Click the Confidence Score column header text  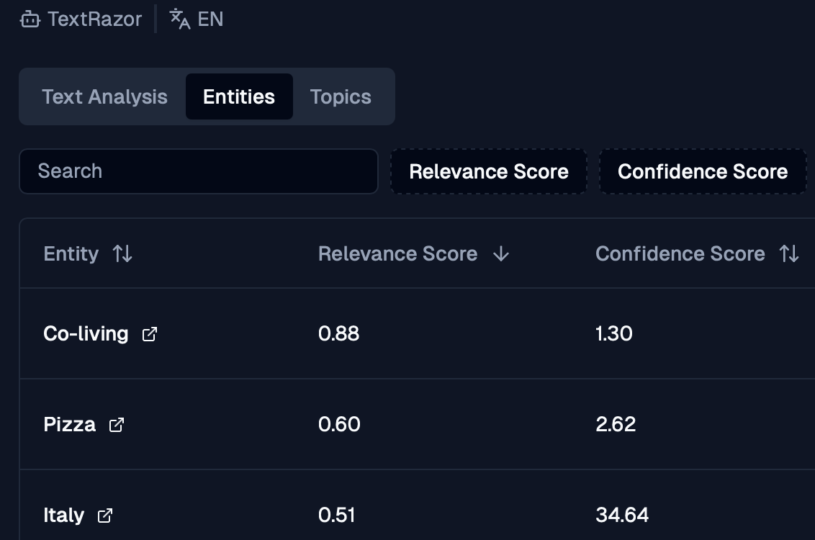coord(680,253)
